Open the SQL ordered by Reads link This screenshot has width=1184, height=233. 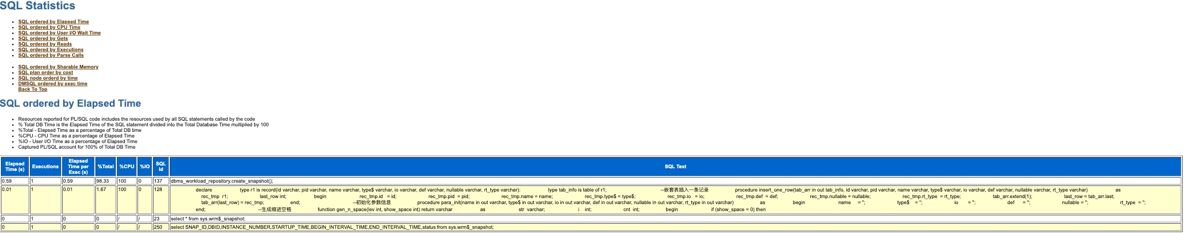point(45,44)
